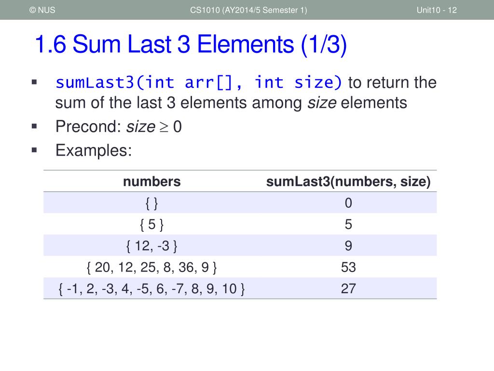Click the 'Unit10 - 12' slide number
The height and width of the screenshot is (371, 494).
tap(437, 10)
